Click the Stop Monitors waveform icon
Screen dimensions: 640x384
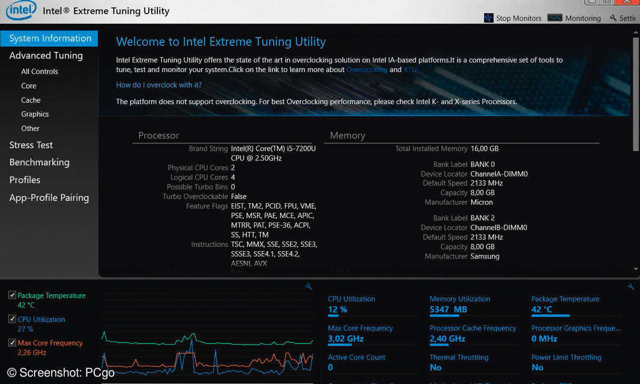tap(489, 18)
